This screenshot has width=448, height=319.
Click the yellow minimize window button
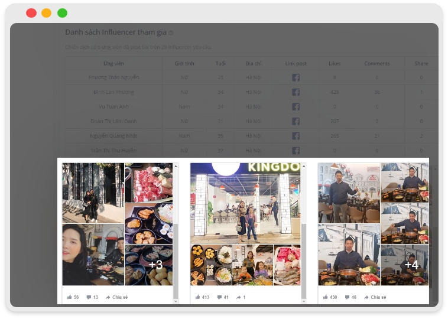point(47,13)
